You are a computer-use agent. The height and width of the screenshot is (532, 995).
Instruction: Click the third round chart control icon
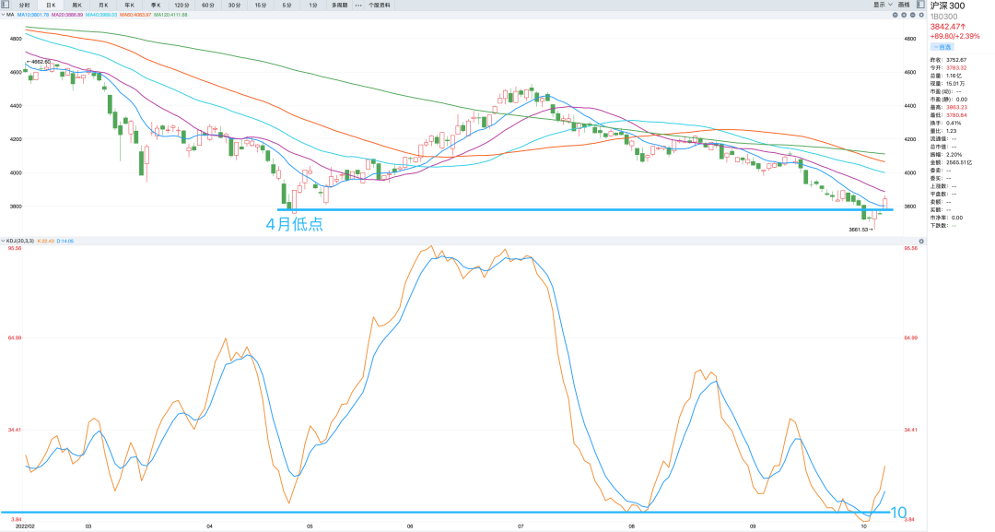912,15
